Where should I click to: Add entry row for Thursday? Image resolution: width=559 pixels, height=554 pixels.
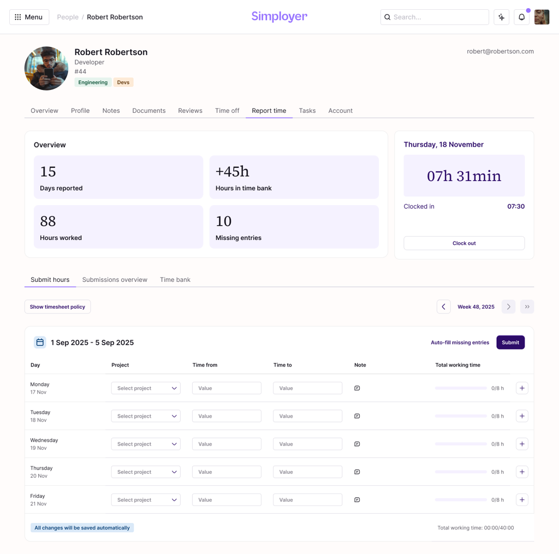click(522, 472)
